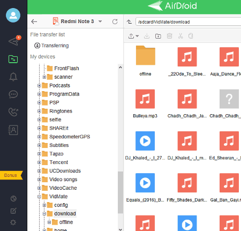Screen dimensions: 241x231
Task: Expand the selfie folder node
Action: 39,120
